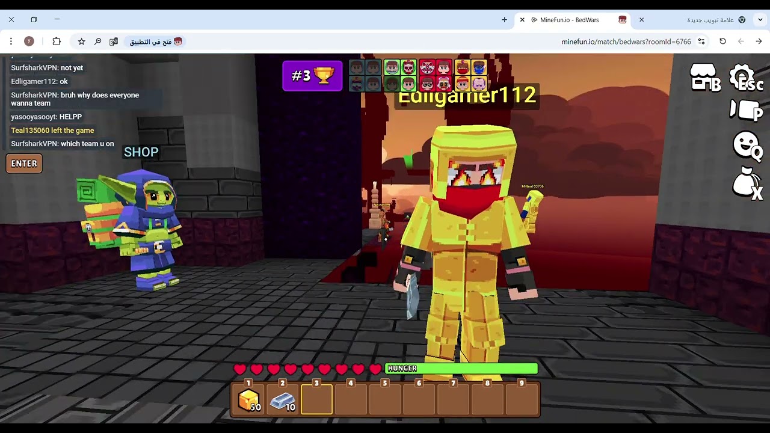Image resolution: width=770 pixels, height=433 pixels.
Task: Click the ENTER chat button
Action: (x=24, y=164)
